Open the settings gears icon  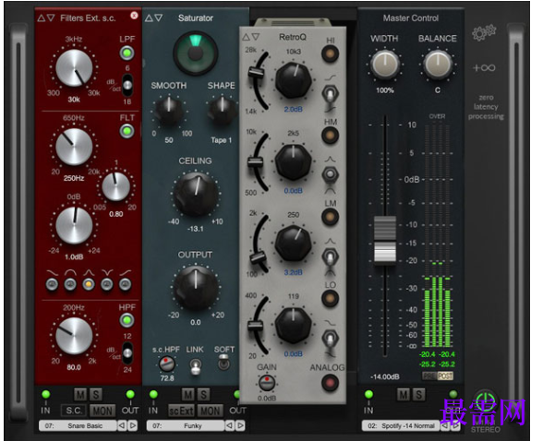484,33
